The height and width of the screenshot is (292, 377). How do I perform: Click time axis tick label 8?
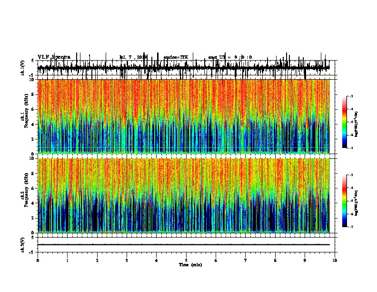(275, 261)
